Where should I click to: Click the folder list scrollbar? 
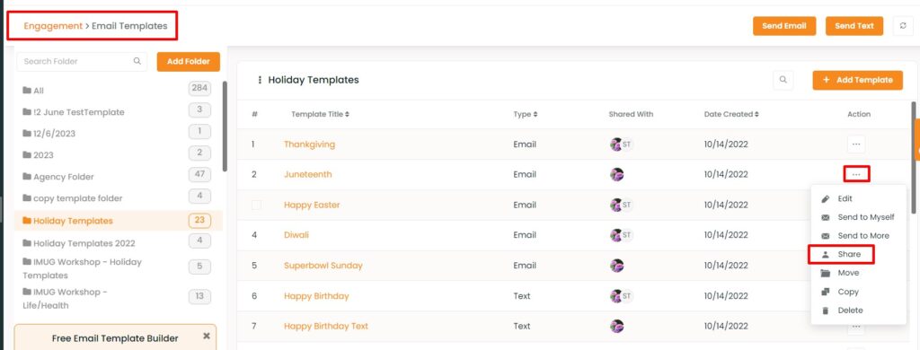pos(224,126)
